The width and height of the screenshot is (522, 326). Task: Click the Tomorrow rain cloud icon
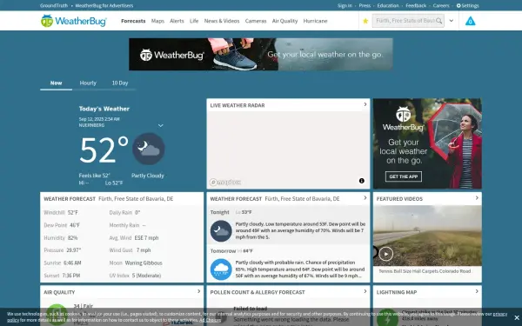(221, 269)
